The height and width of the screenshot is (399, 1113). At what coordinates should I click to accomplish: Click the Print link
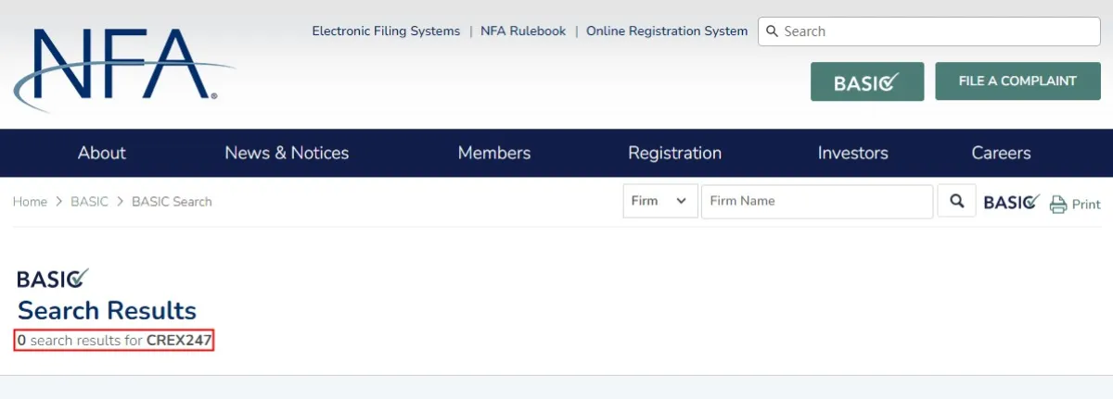pyautogui.click(x=1086, y=205)
